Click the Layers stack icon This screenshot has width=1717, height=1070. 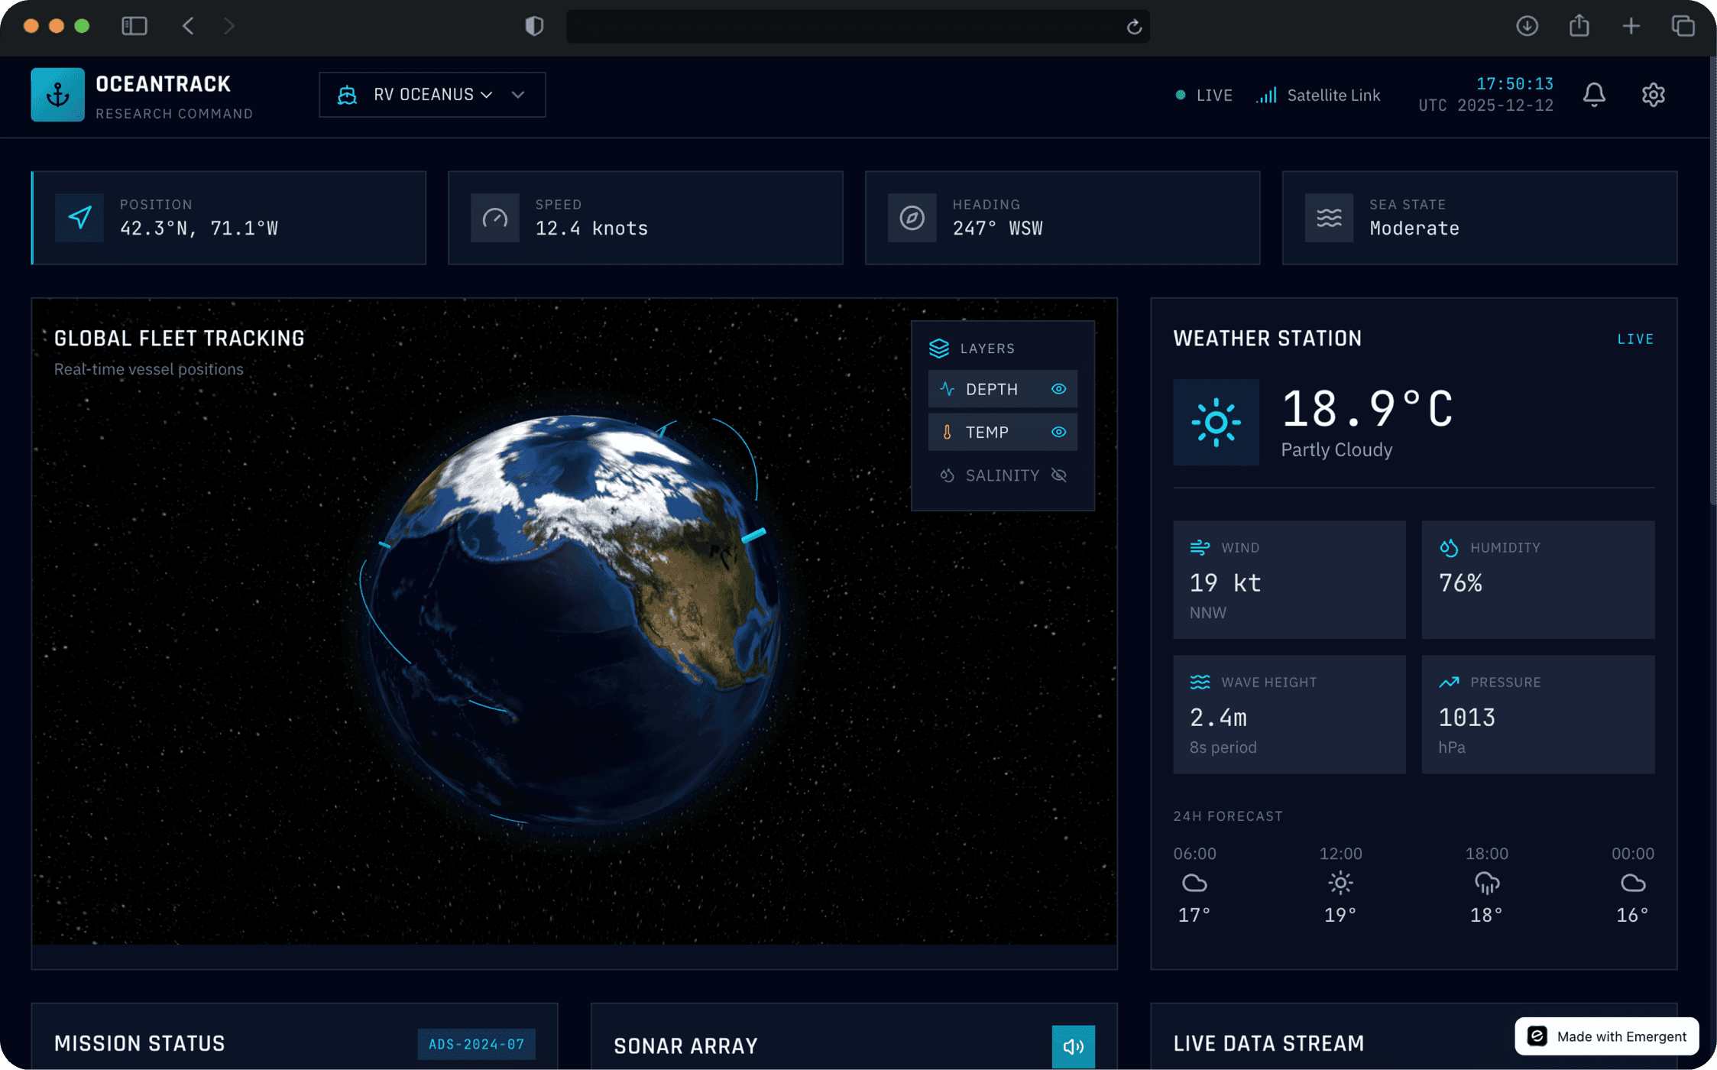pyautogui.click(x=938, y=349)
